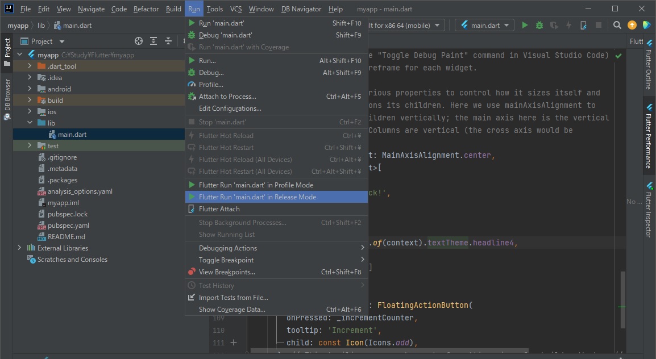Click the orange update arrow icon
The width and height of the screenshot is (656, 359).
(x=632, y=25)
